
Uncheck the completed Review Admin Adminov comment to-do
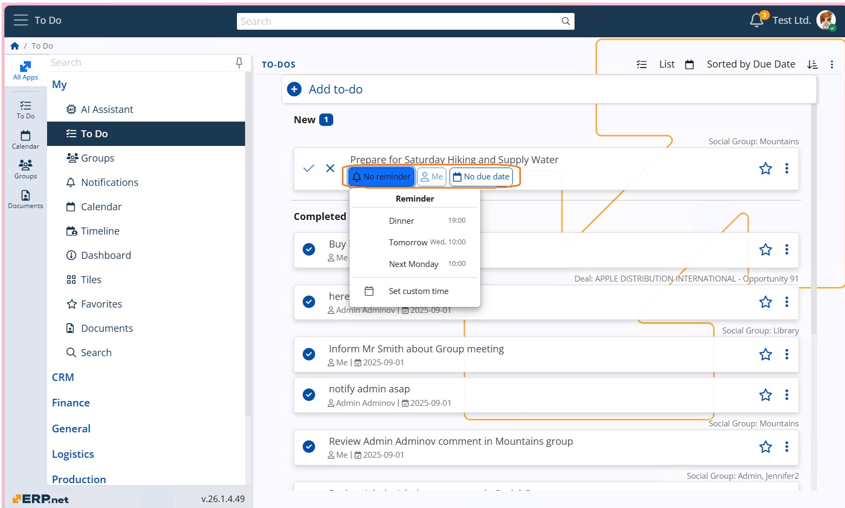(309, 446)
